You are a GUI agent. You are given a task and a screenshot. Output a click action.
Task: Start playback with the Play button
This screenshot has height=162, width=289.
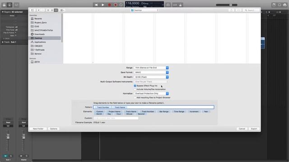pos(103,5)
